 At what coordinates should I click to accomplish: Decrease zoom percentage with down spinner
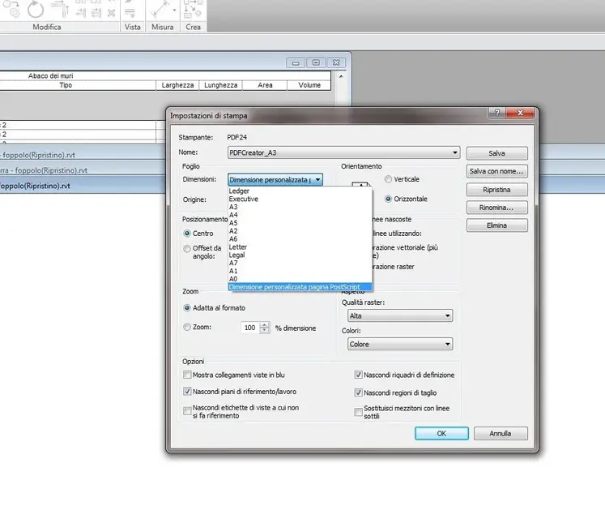tap(264, 330)
